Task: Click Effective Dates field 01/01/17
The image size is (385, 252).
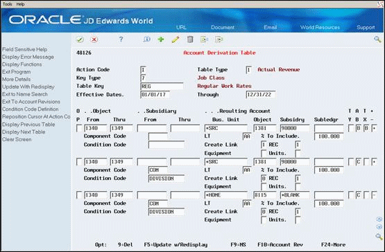Action: coord(155,95)
